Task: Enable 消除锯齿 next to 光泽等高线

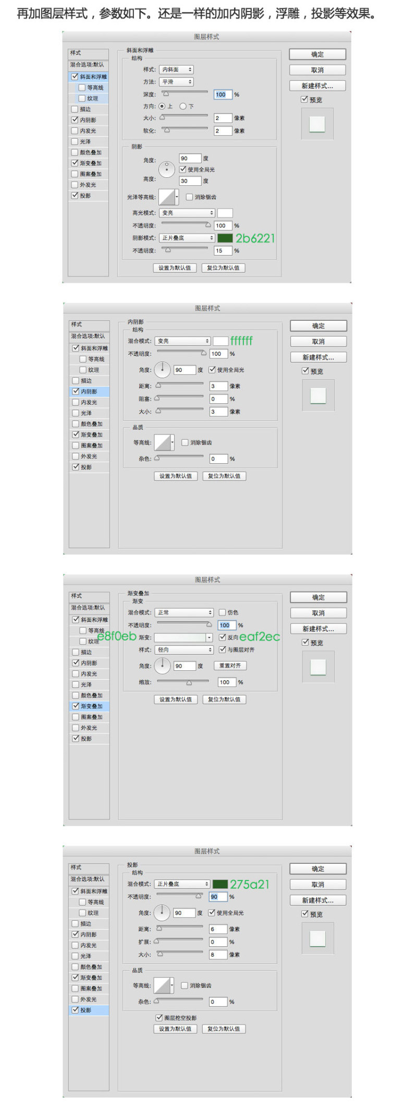Action: pos(189,197)
